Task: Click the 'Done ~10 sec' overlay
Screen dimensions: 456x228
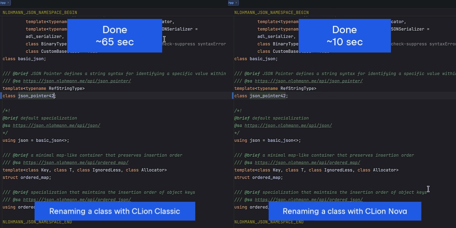Action: pyautogui.click(x=345, y=36)
